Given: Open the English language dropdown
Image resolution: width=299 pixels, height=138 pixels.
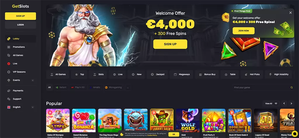Looking at the screenshot, I should coord(20,107).
